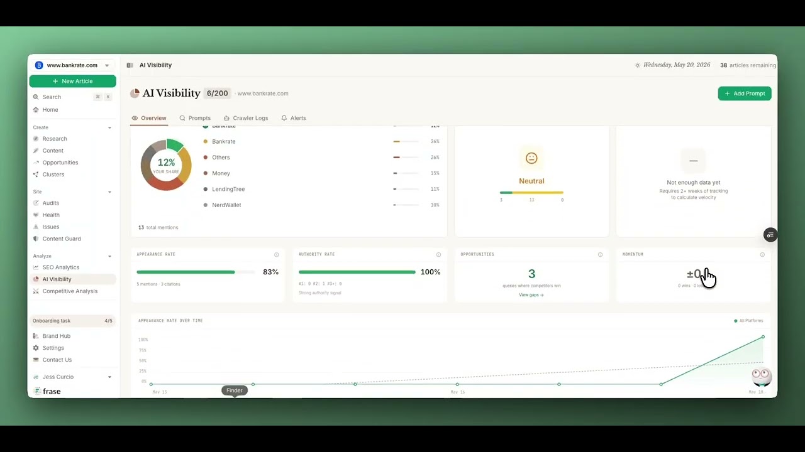The height and width of the screenshot is (452, 805).
Task: Click the New Article button
Action: click(72, 81)
